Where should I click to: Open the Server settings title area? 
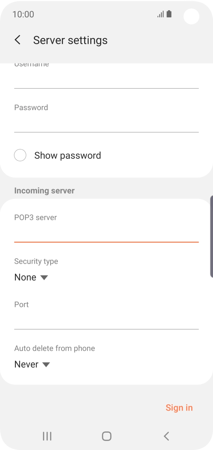pyautogui.click(x=70, y=40)
